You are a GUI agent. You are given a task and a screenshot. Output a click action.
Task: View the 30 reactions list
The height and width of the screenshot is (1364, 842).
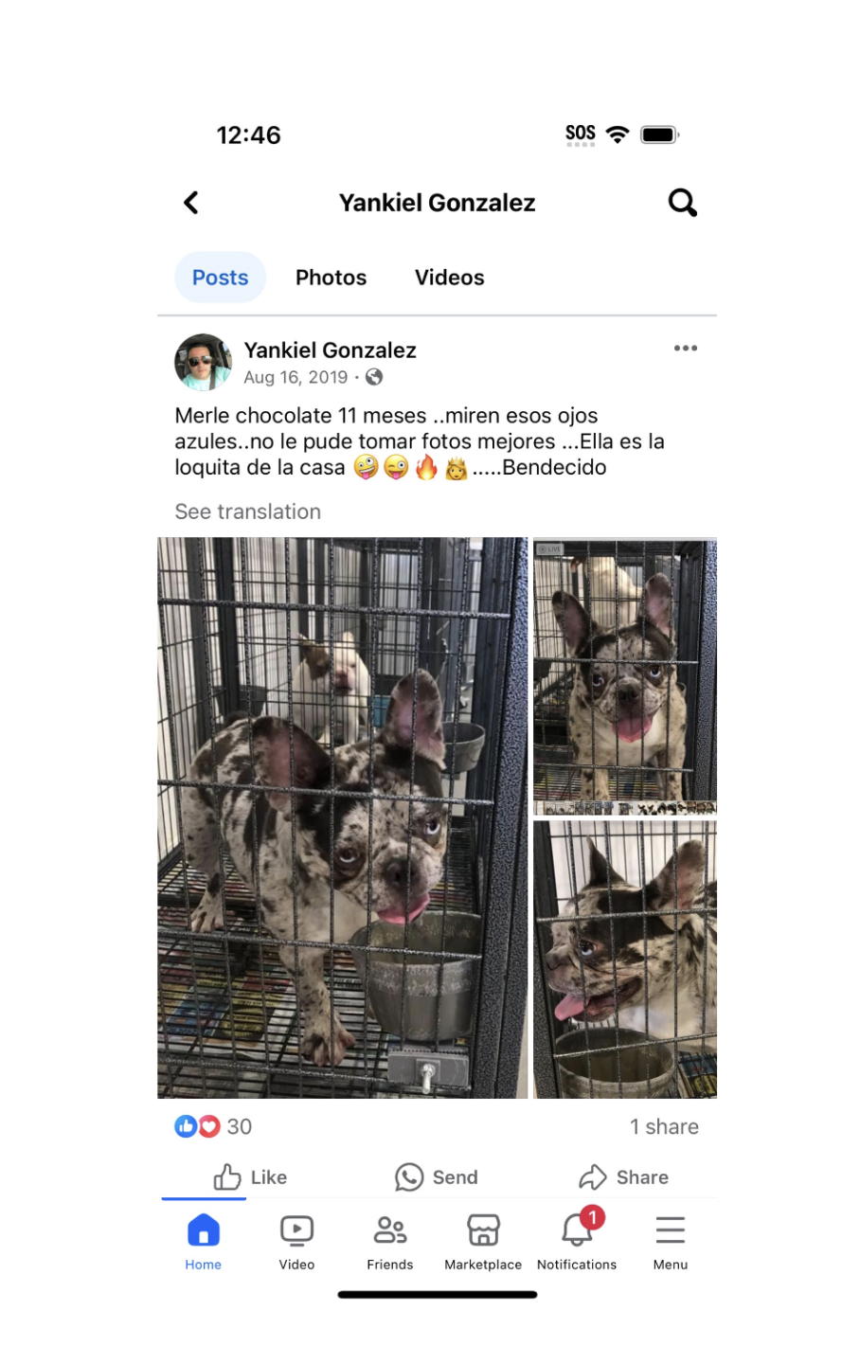[213, 1126]
